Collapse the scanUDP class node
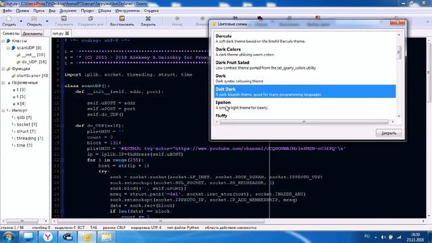Screen dimensions: 432x243 pos(8,48)
